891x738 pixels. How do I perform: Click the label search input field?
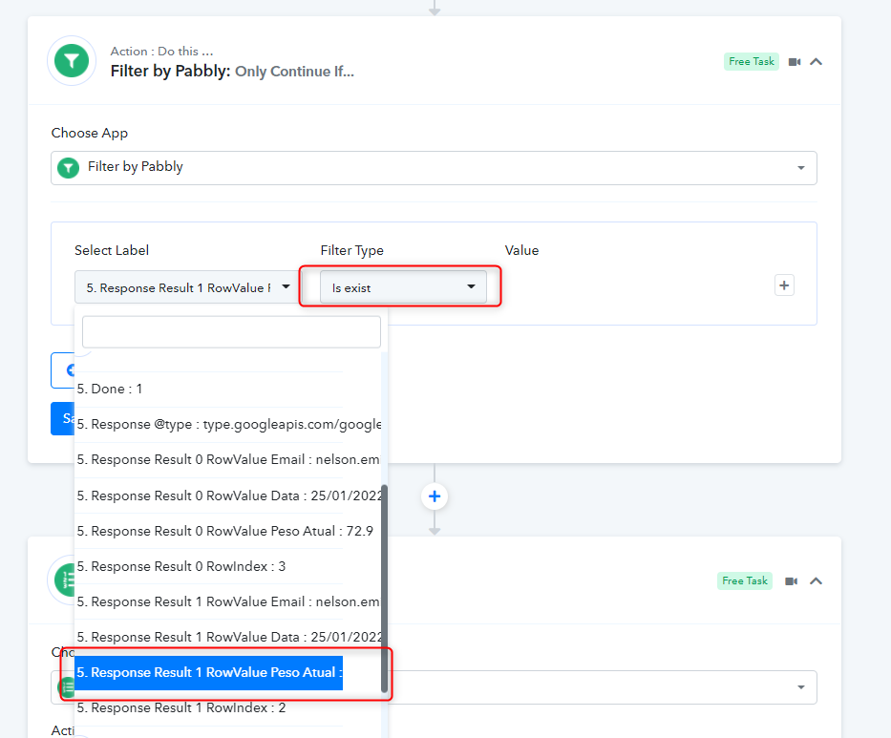(231, 332)
